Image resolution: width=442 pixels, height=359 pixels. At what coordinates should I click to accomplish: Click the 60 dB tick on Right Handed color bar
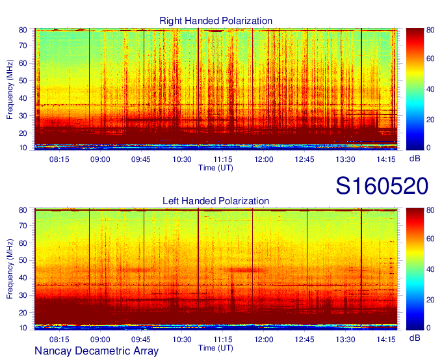click(430, 59)
